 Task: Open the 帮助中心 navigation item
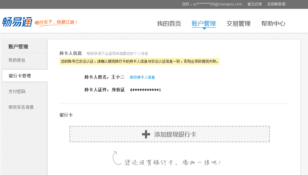tap(273, 23)
